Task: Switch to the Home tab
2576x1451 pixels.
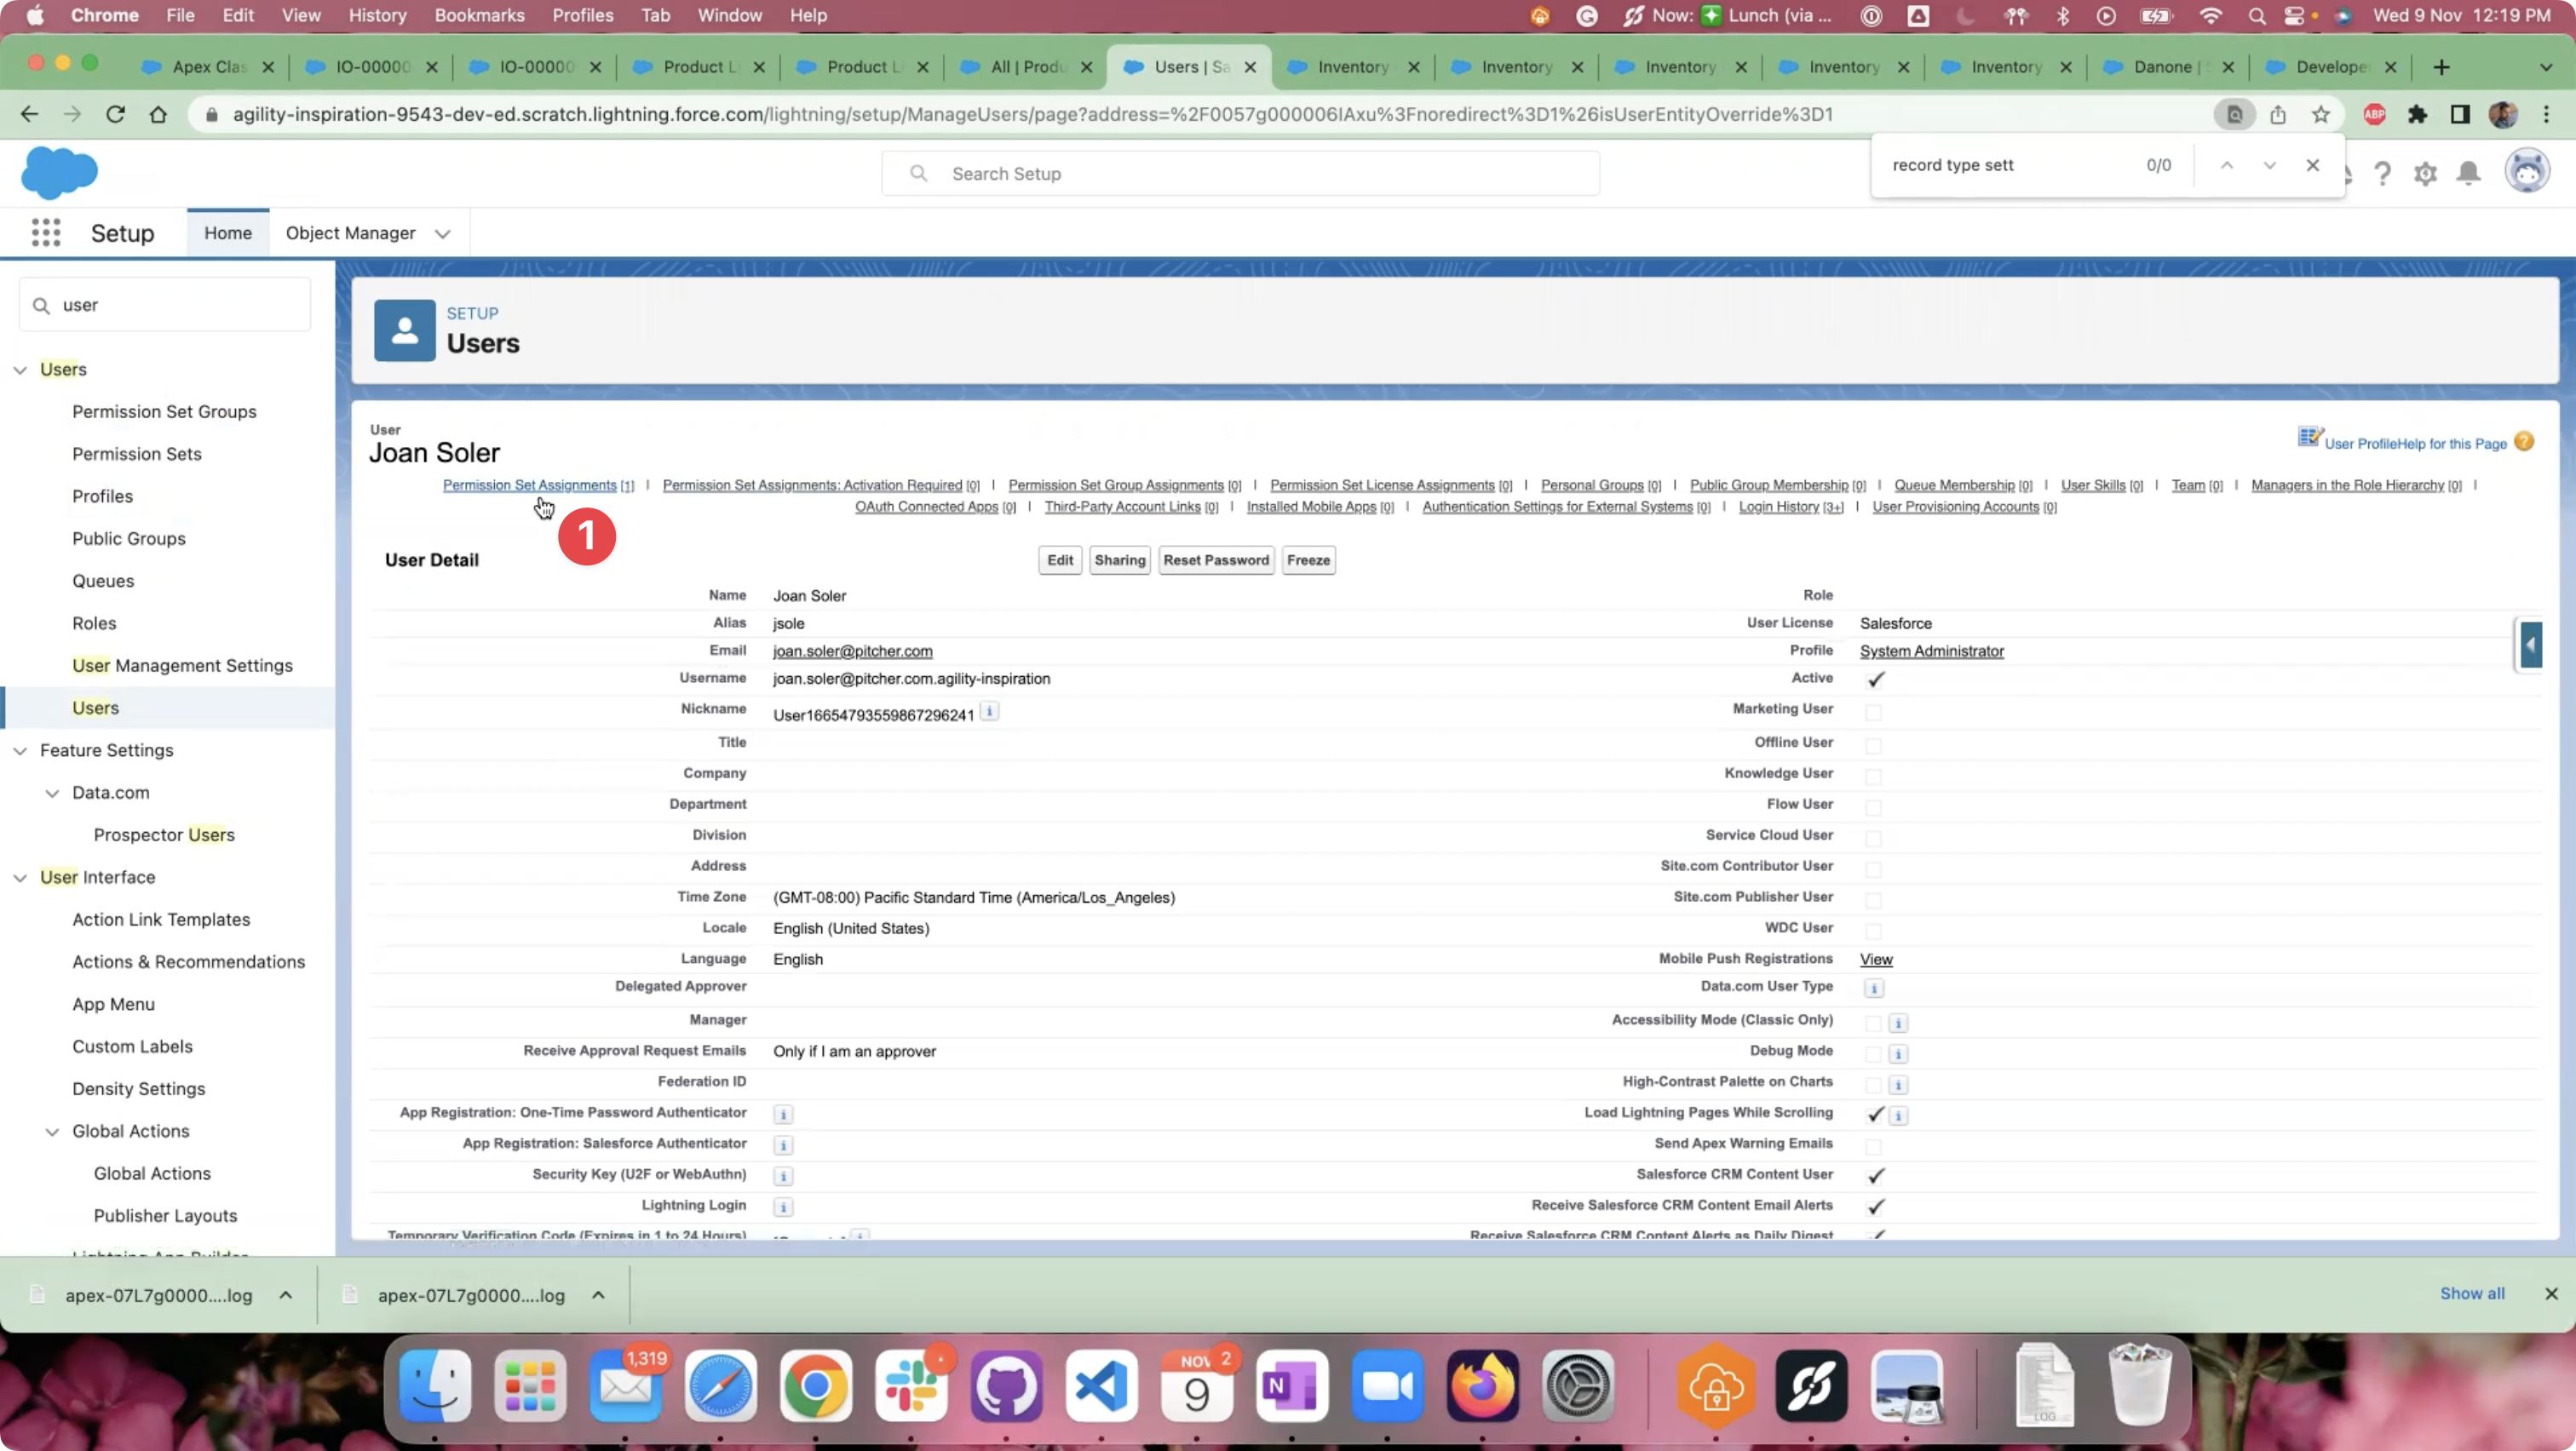Action: pos(227,232)
